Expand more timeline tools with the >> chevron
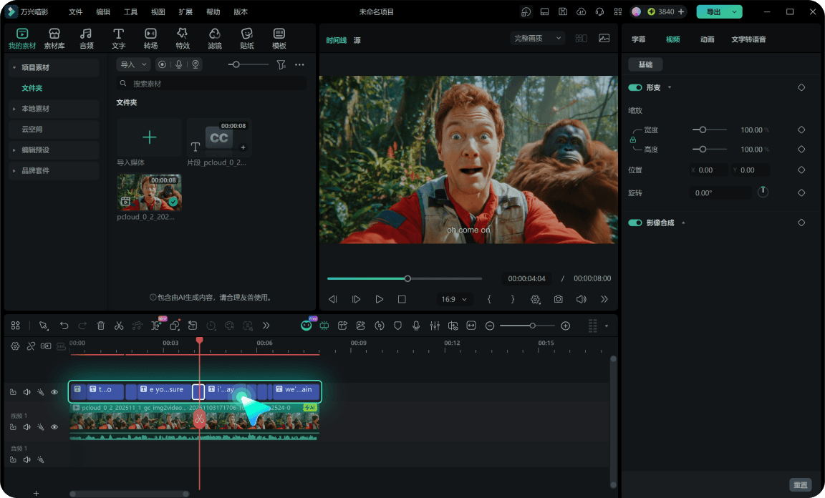825x498 pixels. 266,326
